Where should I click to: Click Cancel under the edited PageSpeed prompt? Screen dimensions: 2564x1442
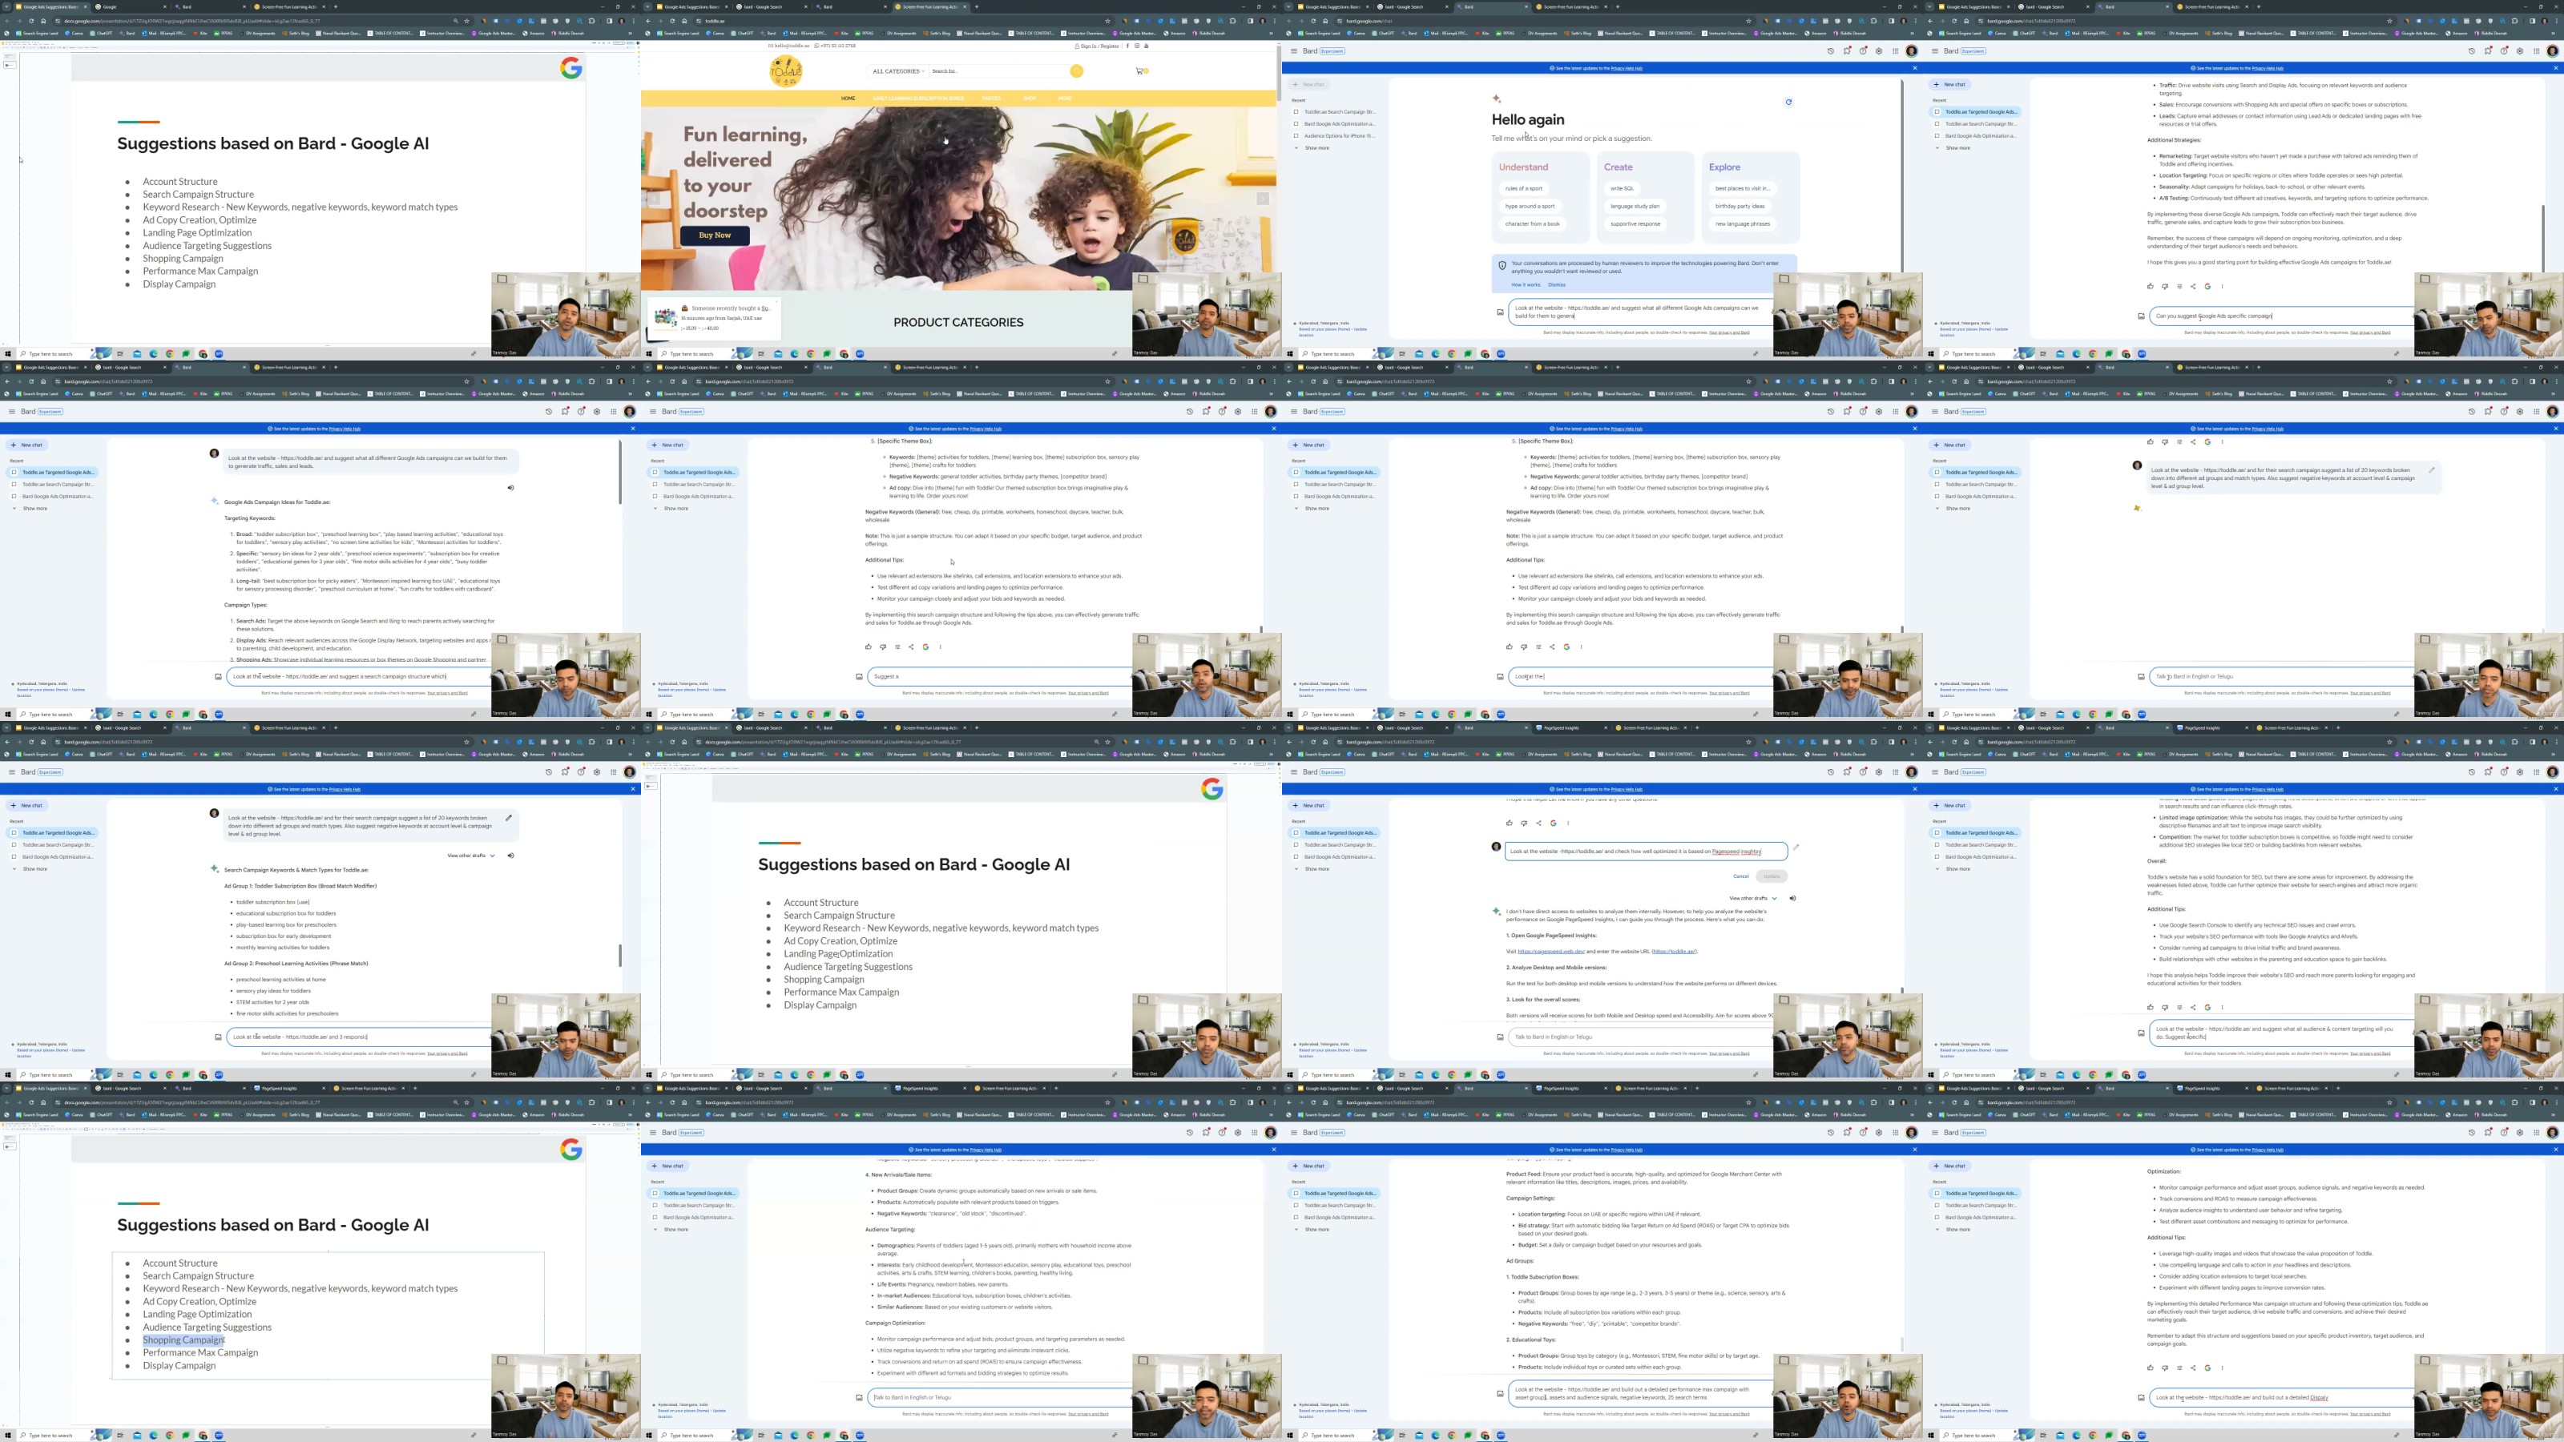tap(1741, 876)
